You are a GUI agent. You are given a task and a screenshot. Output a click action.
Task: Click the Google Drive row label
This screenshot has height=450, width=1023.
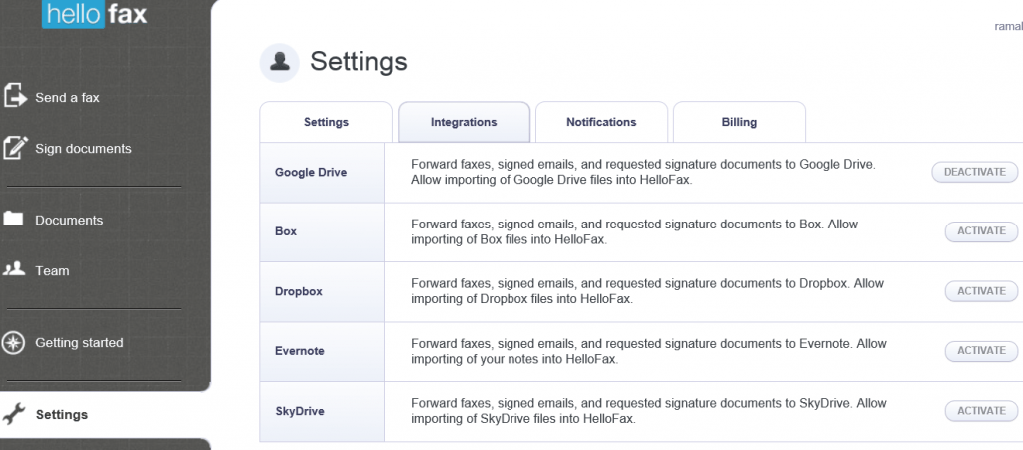(x=311, y=172)
